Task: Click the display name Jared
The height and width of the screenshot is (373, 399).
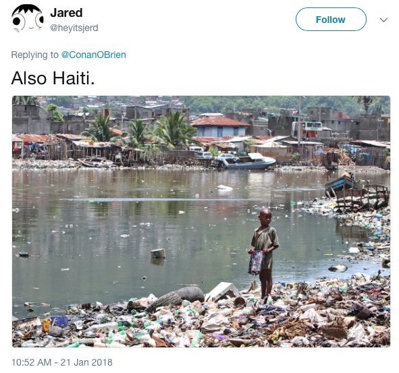Action: 66,13
